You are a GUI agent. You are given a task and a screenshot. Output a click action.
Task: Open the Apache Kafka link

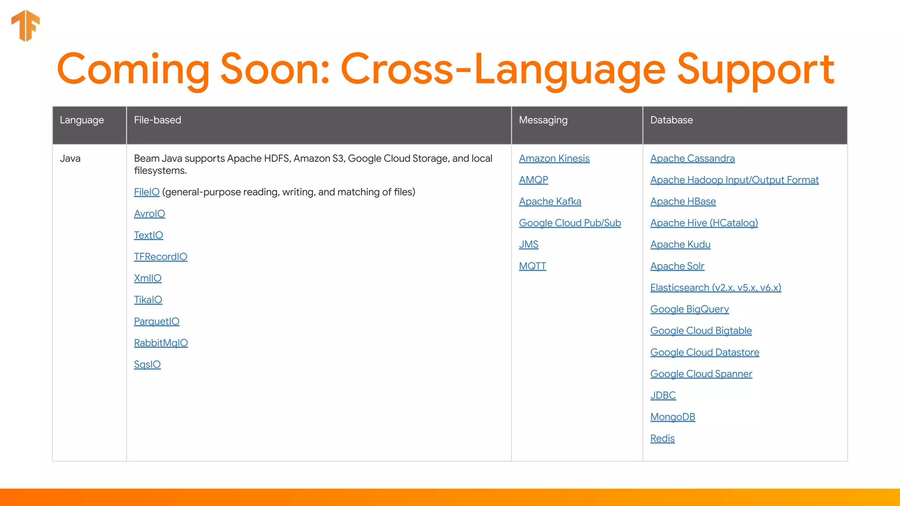[550, 202]
